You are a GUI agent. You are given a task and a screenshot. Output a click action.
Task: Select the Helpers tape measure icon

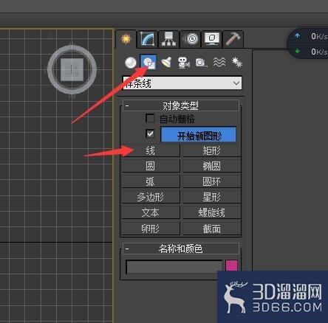tap(202, 63)
